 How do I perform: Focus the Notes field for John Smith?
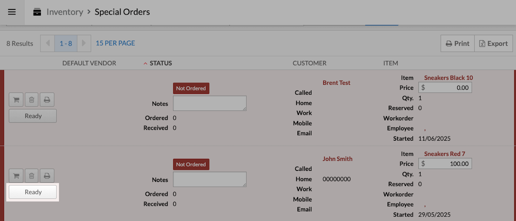[210, 179]
